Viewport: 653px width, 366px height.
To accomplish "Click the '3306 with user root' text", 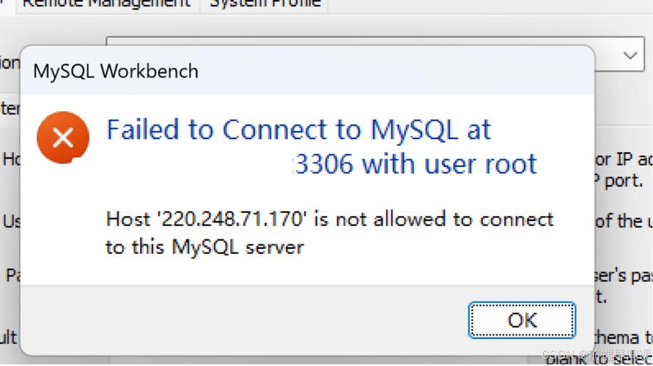I will coord(415,164).
